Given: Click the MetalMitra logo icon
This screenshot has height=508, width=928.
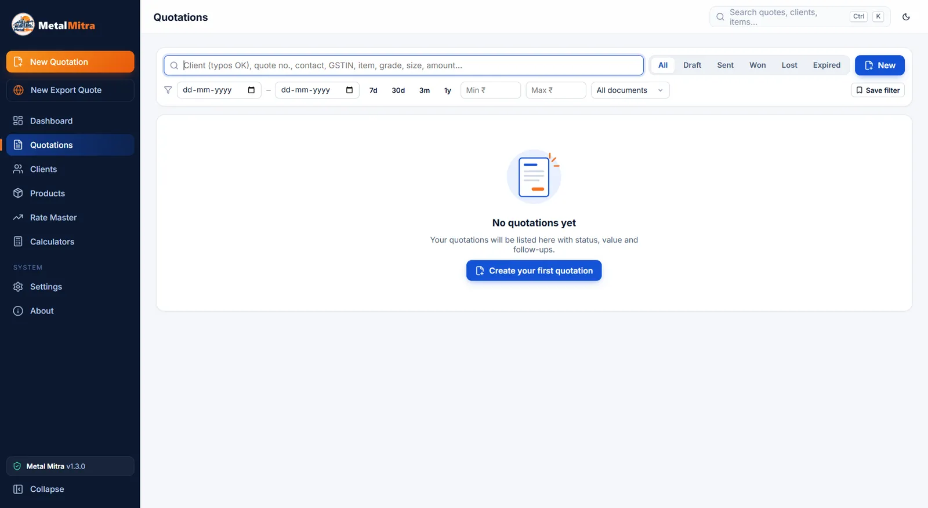Looking at the screenshot, I should pyautogui.click(x=23, y=24).
